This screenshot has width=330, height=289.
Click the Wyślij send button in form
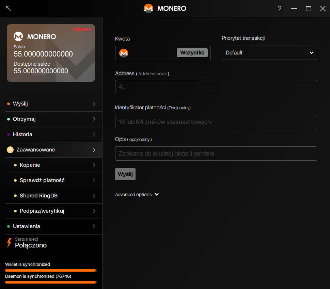125,174
